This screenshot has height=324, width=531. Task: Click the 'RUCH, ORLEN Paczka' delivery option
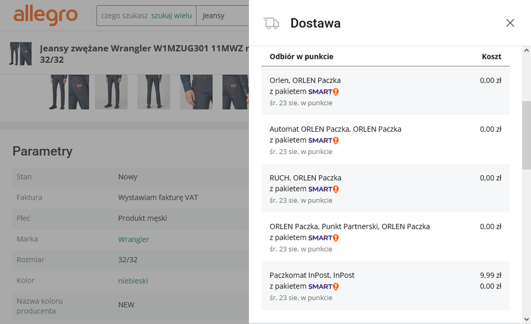pyautogui.click(x=385, y=188)
